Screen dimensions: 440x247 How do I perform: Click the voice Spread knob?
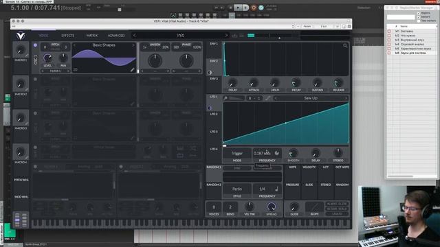[272, 207]
